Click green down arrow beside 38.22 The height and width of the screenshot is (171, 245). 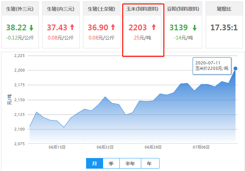pos(31,28)
